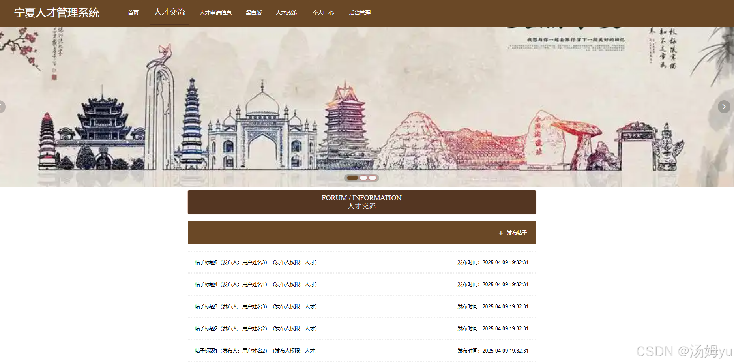Click the 人才交流 subtitle under FORUM heading
The height and width of the screenshot is (364, 734).
point(361,206)
